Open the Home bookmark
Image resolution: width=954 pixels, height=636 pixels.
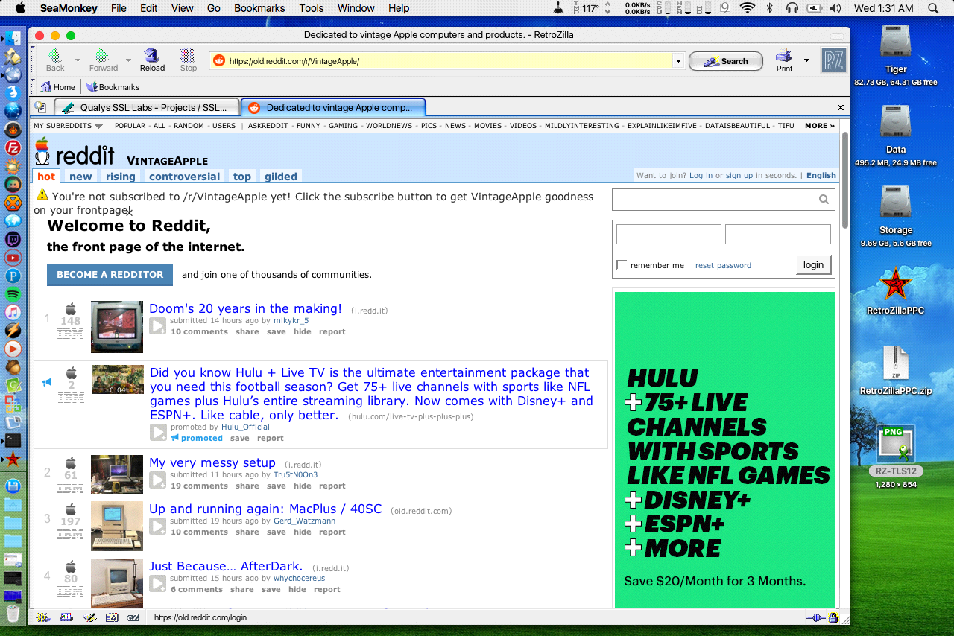click(x=58, y=87)
